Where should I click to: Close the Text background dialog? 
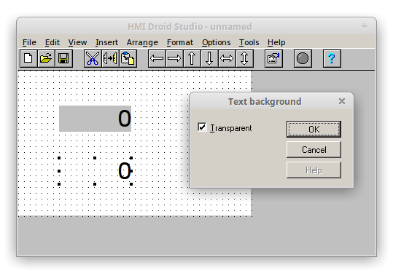click(x=342, y=101)
